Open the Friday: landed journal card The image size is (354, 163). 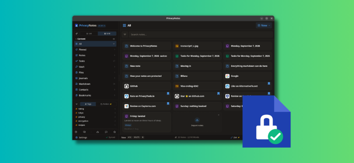coord(147,122)
